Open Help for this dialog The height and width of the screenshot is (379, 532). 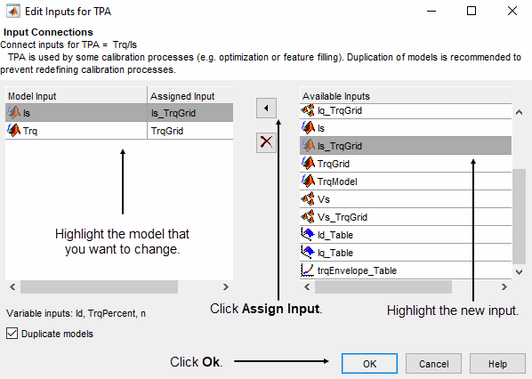497,364
